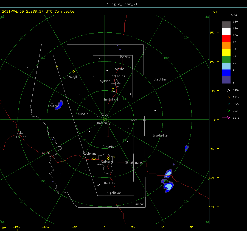
Task: Click the red 70-100 legend swatch
Action: (226, 39)
